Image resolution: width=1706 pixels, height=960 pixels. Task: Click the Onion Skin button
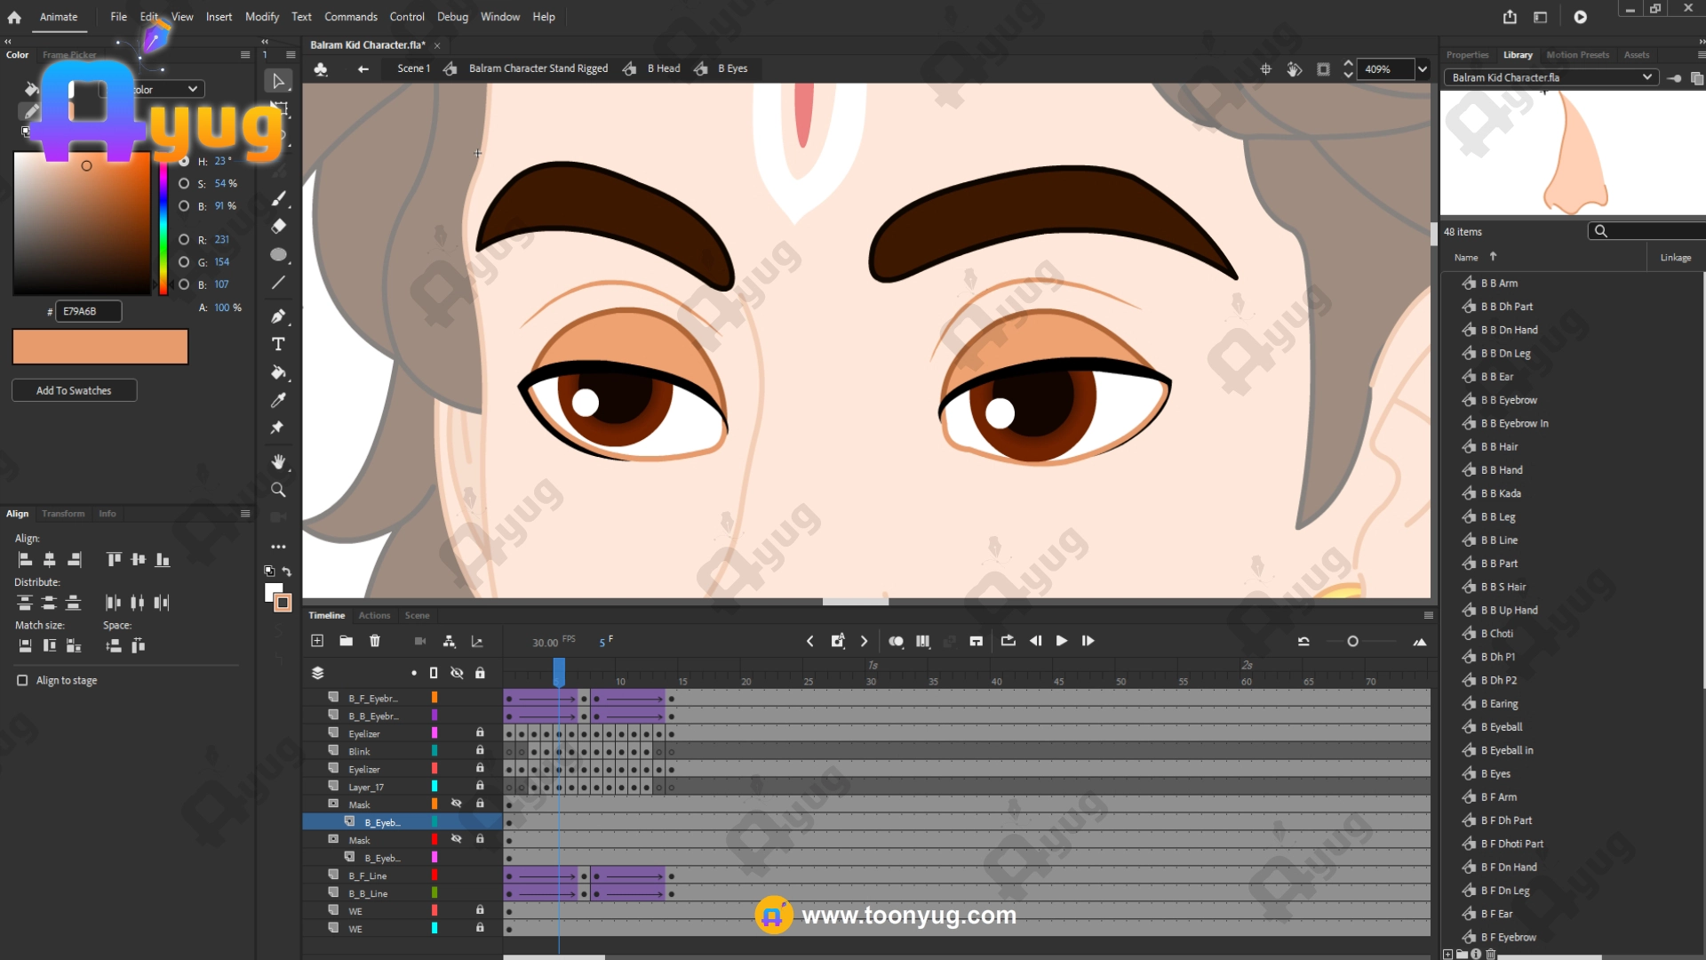tap(896, 641)
